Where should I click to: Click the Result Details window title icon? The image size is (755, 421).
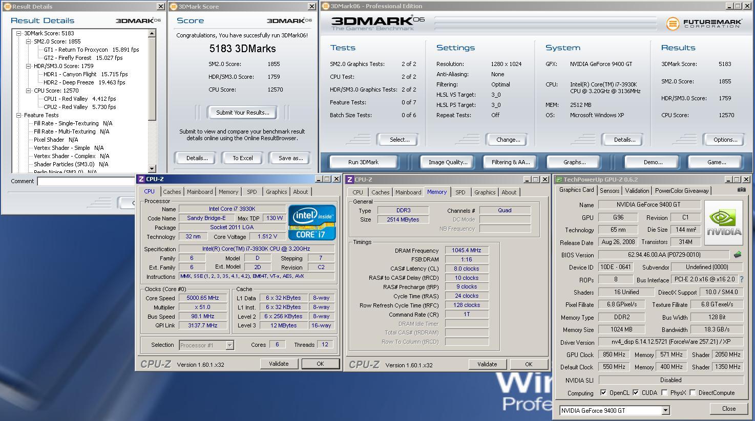8,7
